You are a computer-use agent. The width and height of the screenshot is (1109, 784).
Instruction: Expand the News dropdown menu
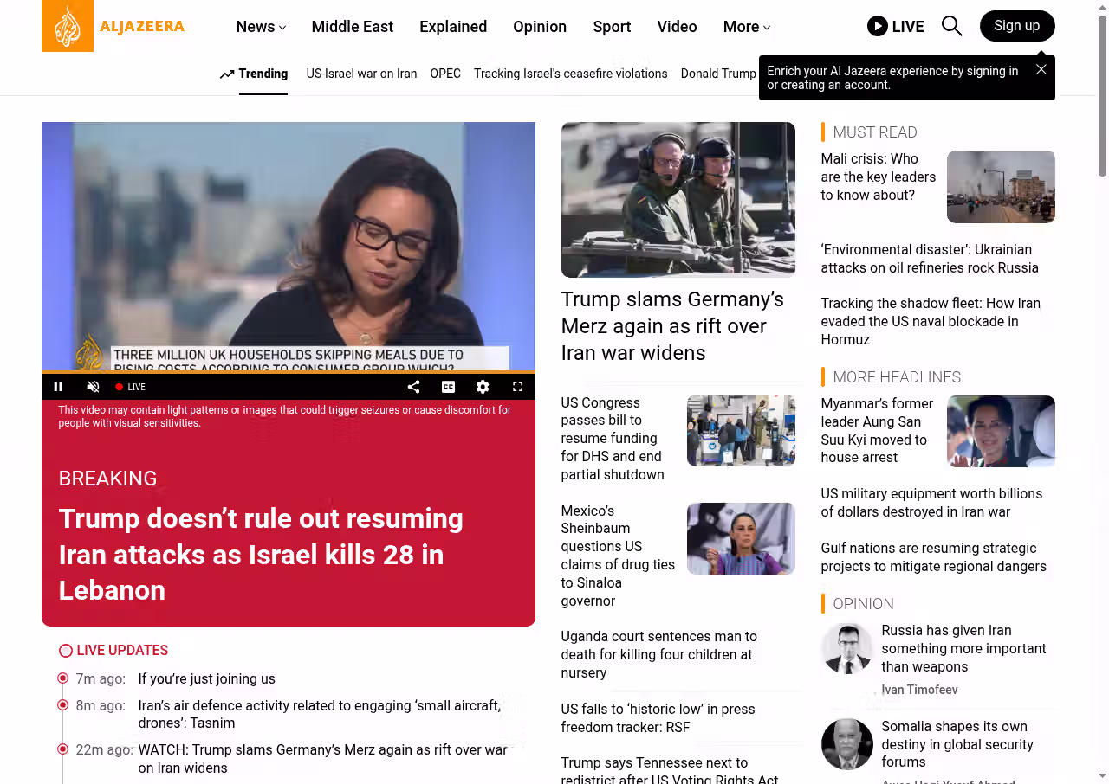pos(261,27)
